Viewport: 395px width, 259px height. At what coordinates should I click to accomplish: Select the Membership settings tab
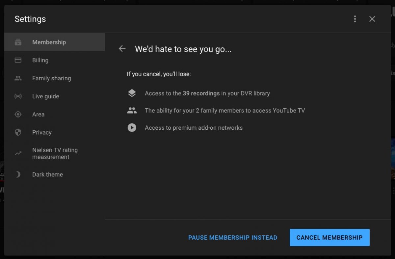point(49,42)
